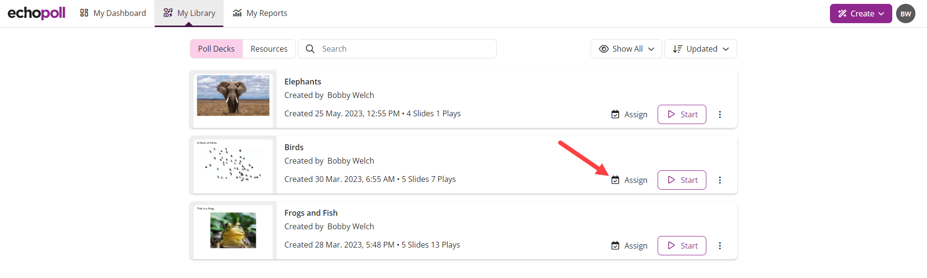Image resolution: width=927 pixels, height=278 pixels.
Task: Expand the Show All filter dropdown
Action: (x=626, y=49)
